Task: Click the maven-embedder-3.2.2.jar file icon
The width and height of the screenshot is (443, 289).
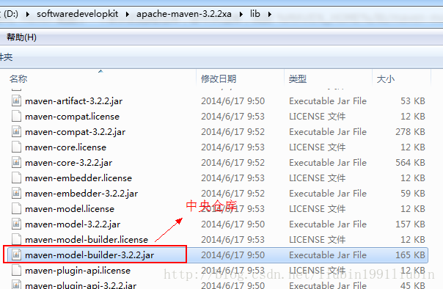Action: pos(16,193)
